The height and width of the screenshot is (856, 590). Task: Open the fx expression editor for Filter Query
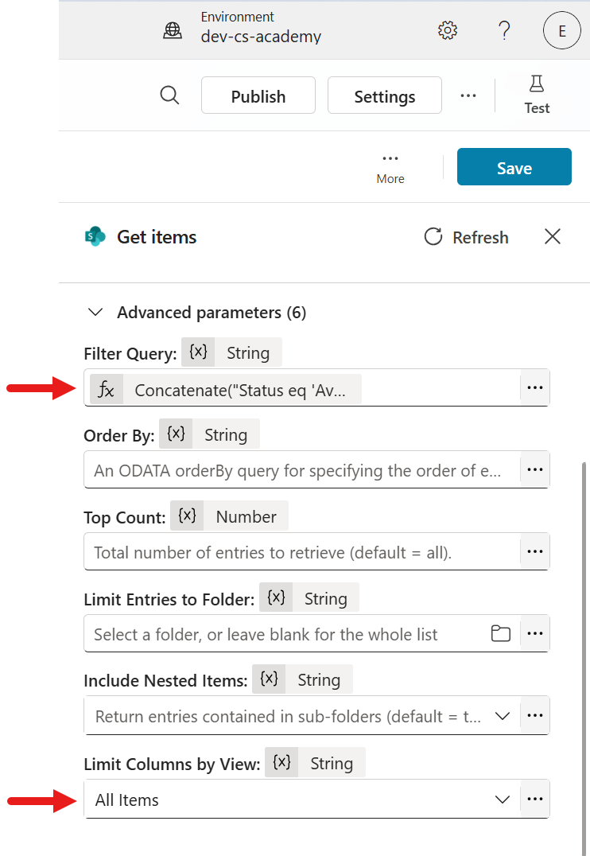click(x=107, y=387)
